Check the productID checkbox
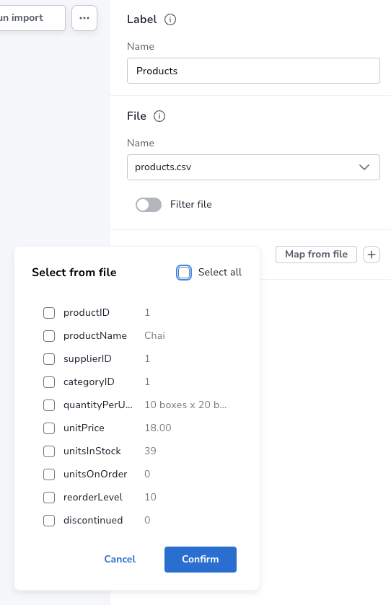391x605 pixels. click(x=49, y=312)
